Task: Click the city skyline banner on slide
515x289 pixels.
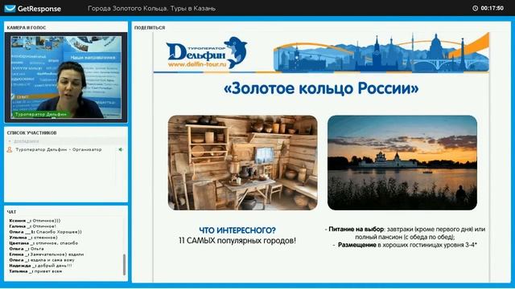Action: pyautogui.click(x=381, y=52)
